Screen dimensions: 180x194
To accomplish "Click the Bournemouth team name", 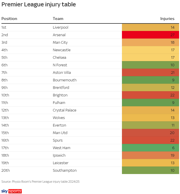I will [x=64, y=80].
